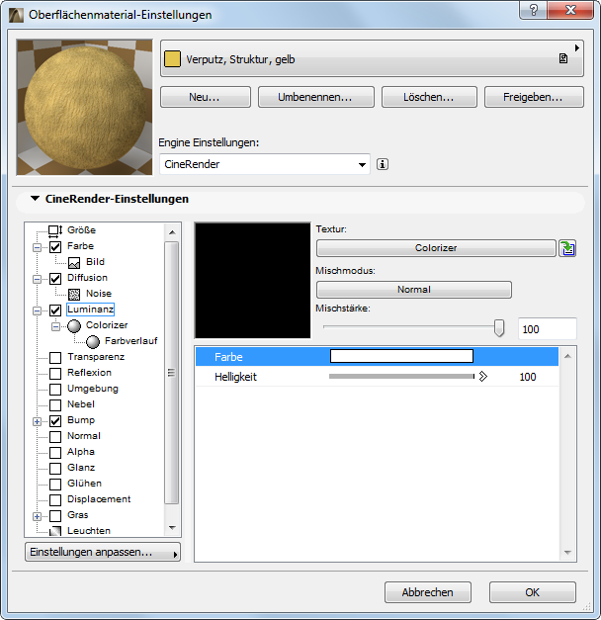Click the Helligkeit brightness slider
Image resolution: width=601 pixels, height=620 pixels.
click(401, 377)
